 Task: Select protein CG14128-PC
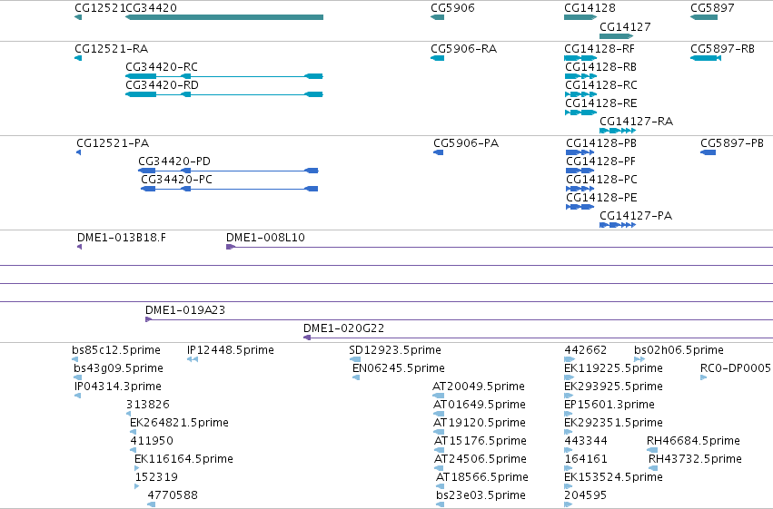[x=580, y=189]
